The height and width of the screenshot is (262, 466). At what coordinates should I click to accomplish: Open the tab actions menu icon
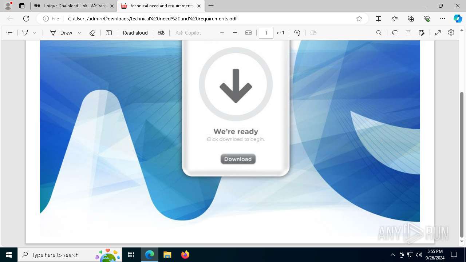coord(22,6)
